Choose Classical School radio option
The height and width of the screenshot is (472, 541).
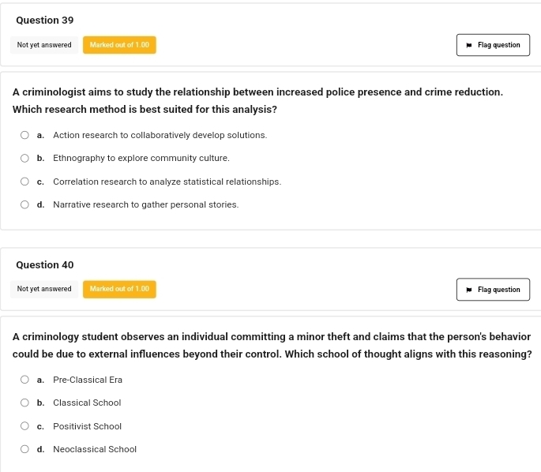pos(25,403)
